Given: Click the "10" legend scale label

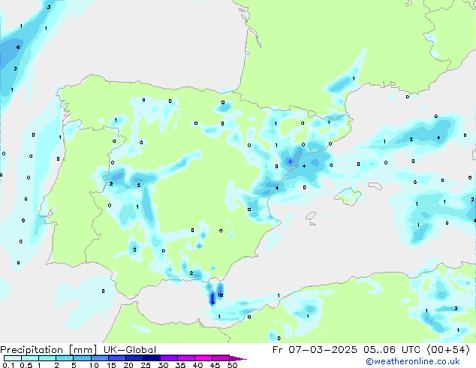Looking at the screenshot, I should 94,365.
